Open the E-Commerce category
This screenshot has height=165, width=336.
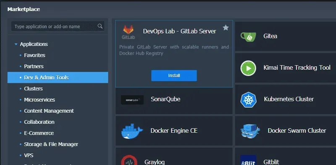pos(39,133)
